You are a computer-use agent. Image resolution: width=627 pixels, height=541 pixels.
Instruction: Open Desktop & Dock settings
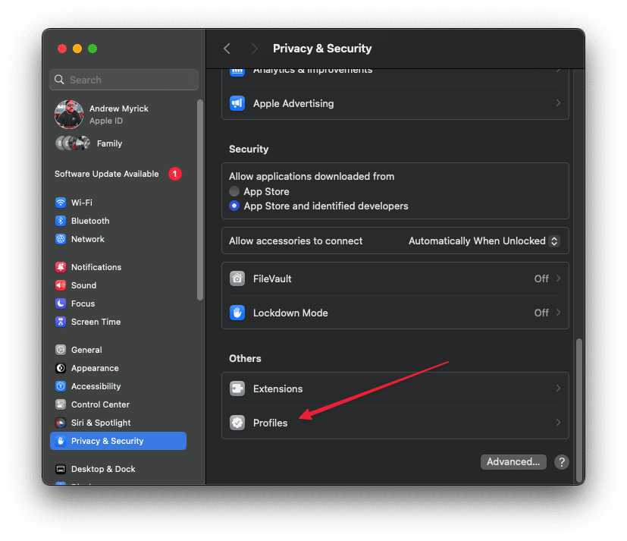(118, 469)
